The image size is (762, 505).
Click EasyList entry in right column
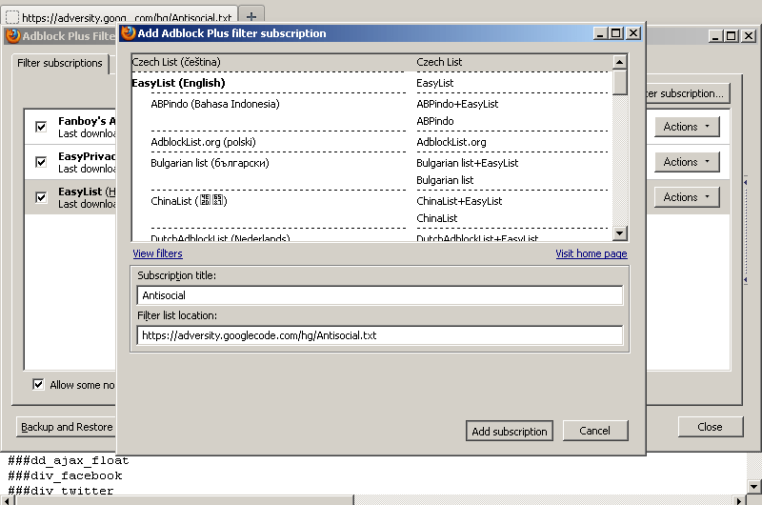[435, 83]
